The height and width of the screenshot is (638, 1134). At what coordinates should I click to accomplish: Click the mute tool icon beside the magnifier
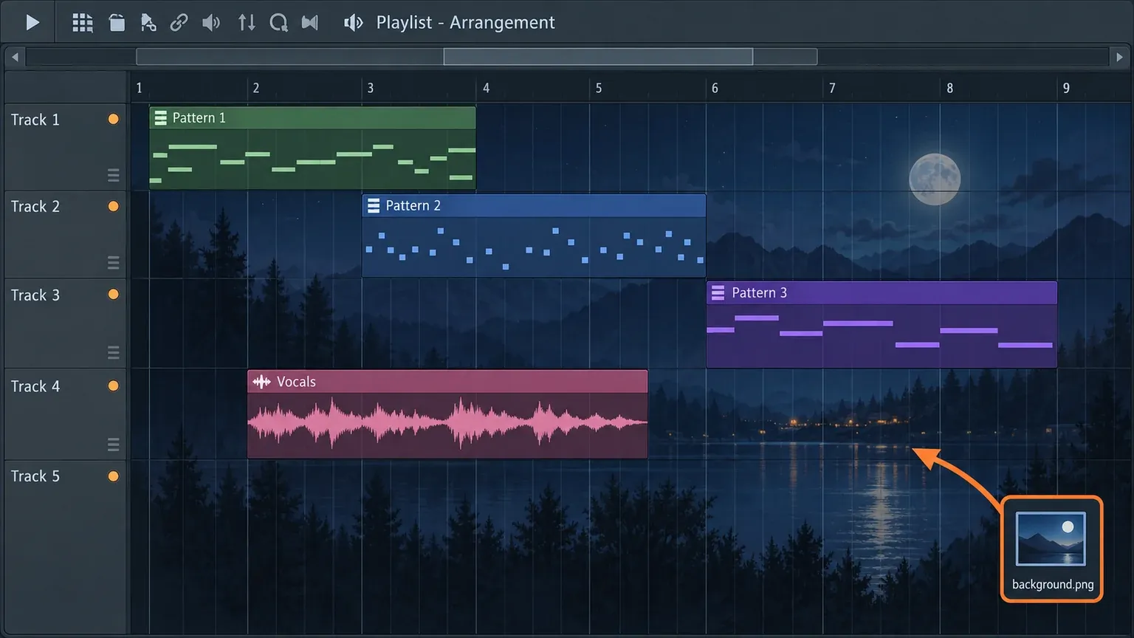(x=310, y=23)
